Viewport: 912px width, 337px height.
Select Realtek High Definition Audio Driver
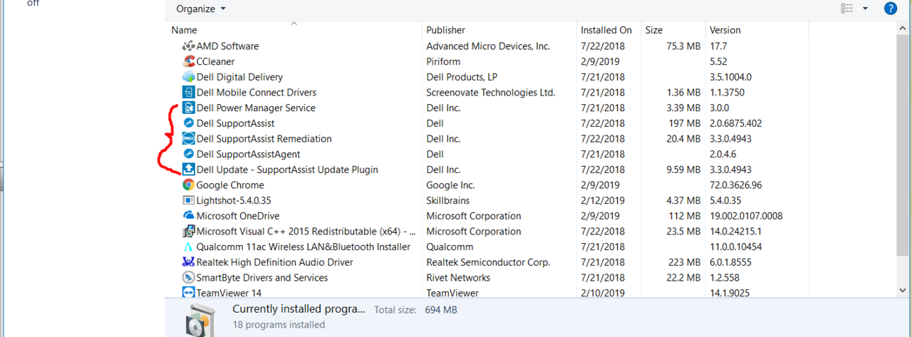275,262
